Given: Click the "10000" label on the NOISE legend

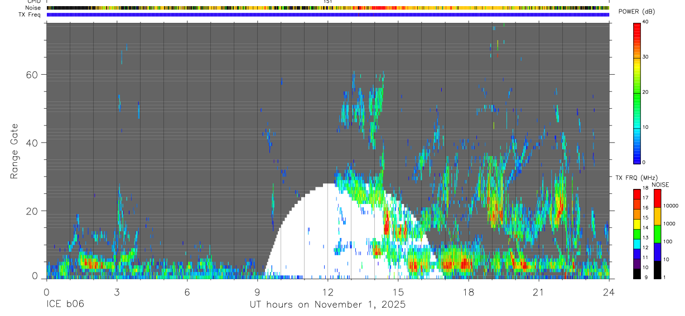Looking at the screenshot, I should click(x=671, y=206).
